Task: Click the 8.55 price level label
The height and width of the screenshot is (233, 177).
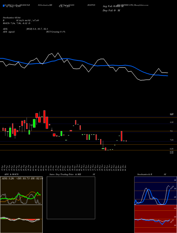Action: 172,122
